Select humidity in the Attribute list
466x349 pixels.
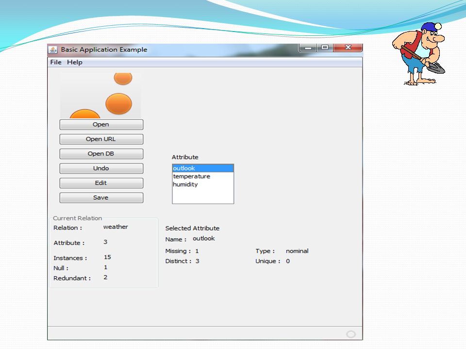[x=203, y=184]
